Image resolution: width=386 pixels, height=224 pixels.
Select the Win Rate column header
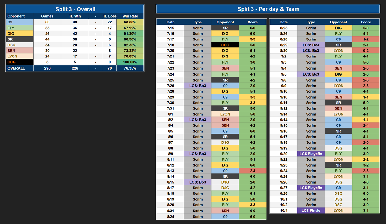click(x=130, y=16)
